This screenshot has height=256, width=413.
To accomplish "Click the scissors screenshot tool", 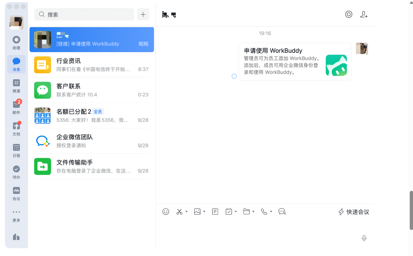I will click(179, 212).
